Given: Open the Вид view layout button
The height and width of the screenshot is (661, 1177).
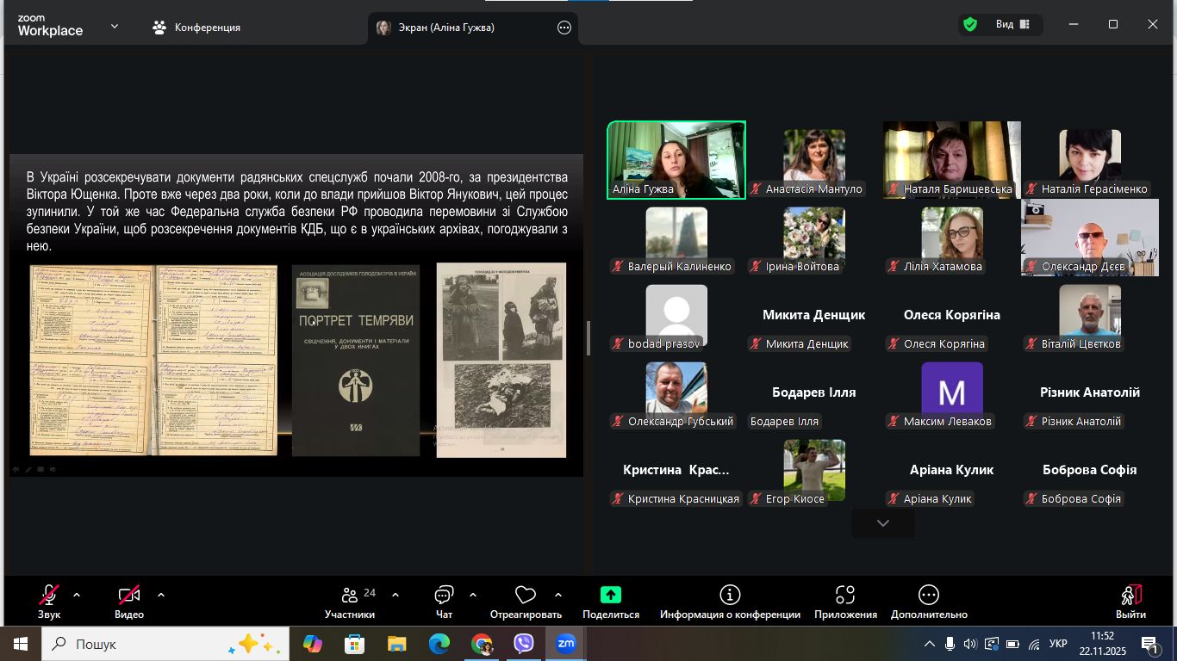Looking at the screenshot, I should pyautogui.click(x=1012, y=25).
